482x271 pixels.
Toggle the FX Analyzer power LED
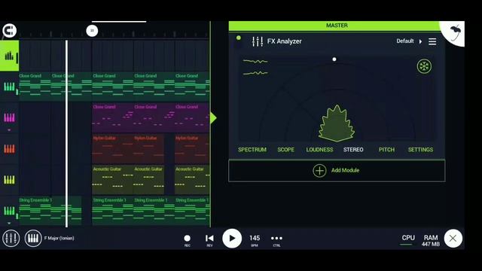[239, 38]
